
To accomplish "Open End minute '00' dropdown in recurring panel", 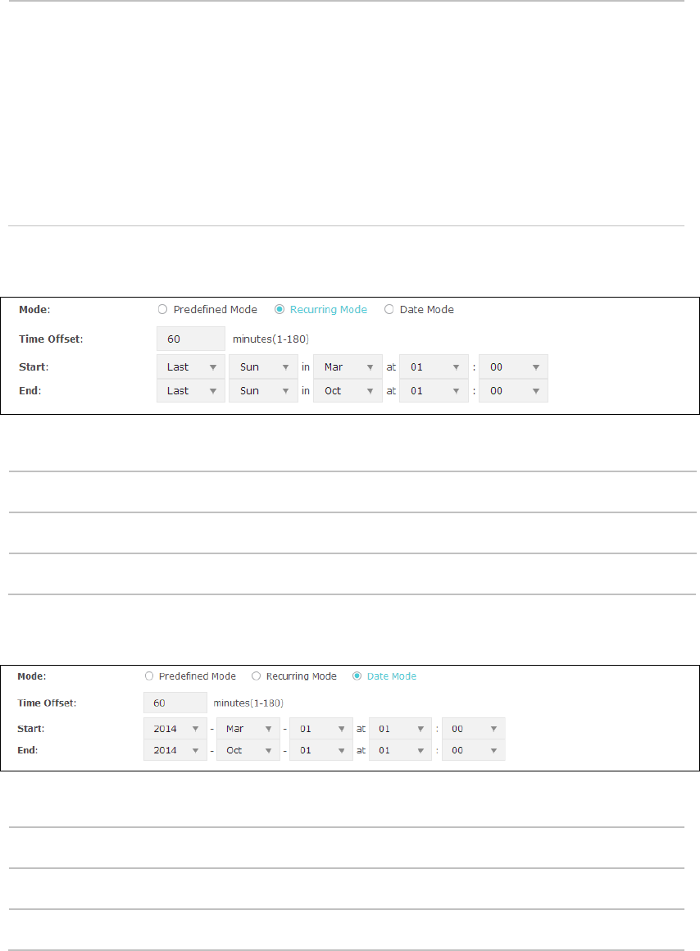I will coord(513,390).
